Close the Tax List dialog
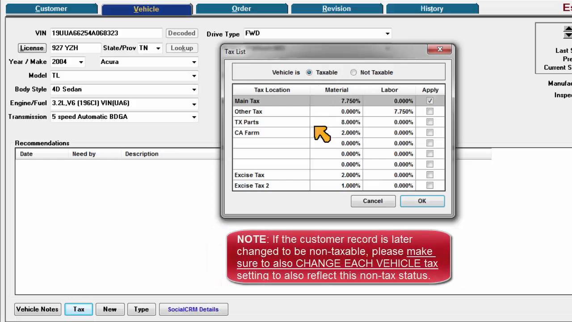The width and height of the screenshot is (572, 322). [439, 50]
